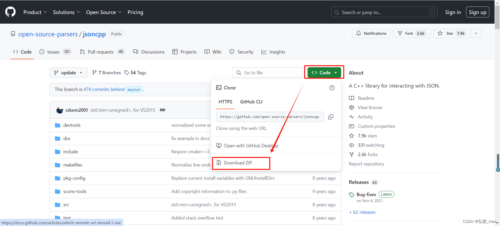Expand the Solutions menu

point(66,12)
